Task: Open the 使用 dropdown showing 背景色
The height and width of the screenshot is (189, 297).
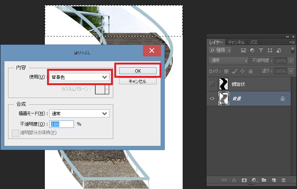Action: (79, 77)
